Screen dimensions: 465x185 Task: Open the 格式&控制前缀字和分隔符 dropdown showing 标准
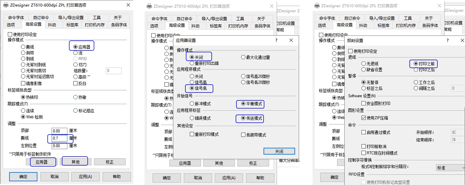tap(451, 168)
